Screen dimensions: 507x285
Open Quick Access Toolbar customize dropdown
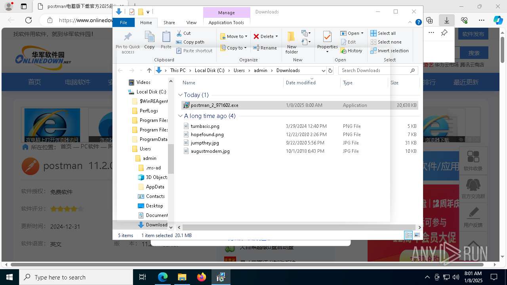coord(148,12)
